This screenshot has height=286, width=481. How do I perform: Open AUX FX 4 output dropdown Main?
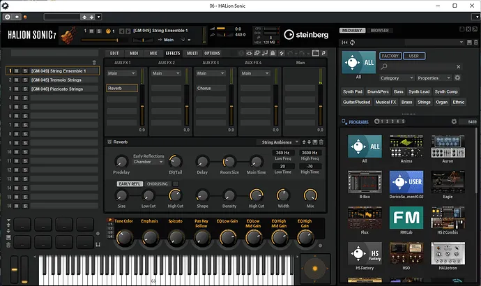click(255, 73)
